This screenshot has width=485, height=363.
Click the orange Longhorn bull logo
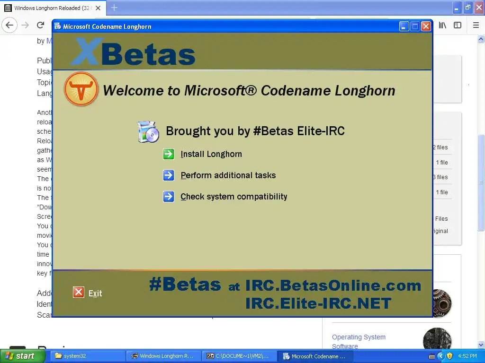click(81, 89)
